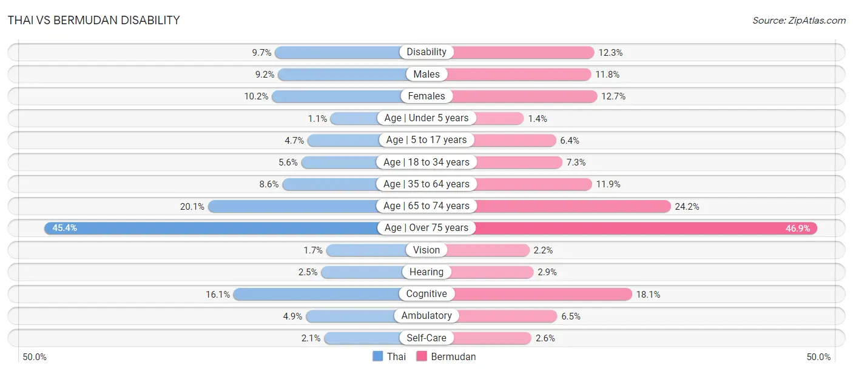Image resolution: width=853 pixels, height=371 pixels.
Task: Click the chart title Thai vs Bermudan Disability
Action: click(x=94, y=20)
